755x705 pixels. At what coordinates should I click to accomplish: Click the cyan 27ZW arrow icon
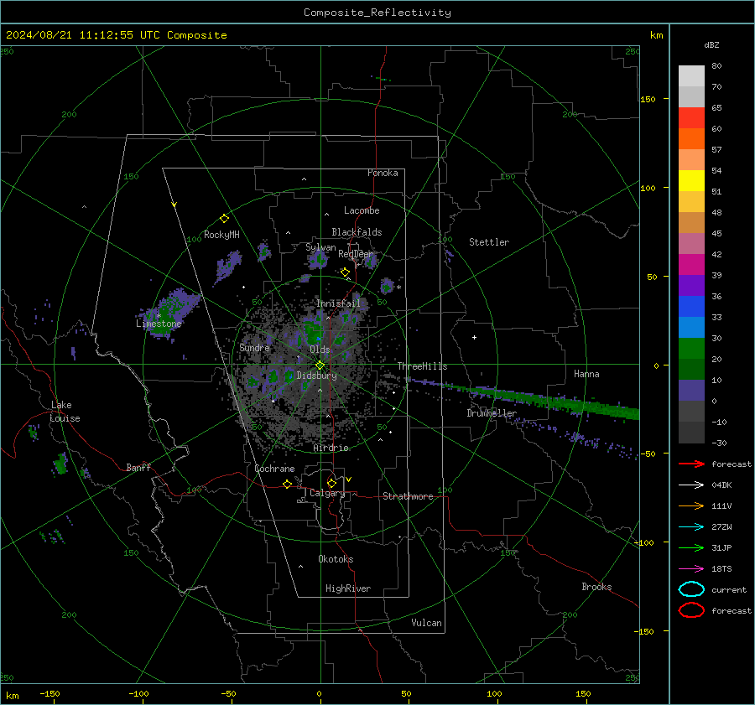(691, 527)
